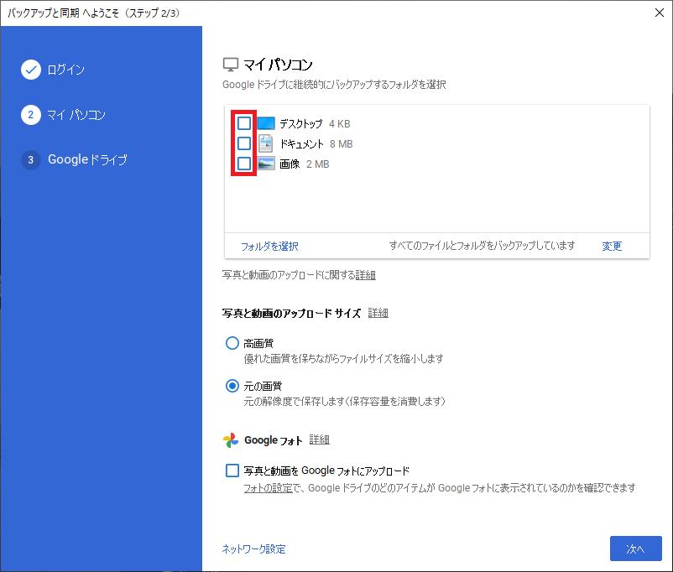Select the 元の画質 radio button
673x572 pixels.
232,386
